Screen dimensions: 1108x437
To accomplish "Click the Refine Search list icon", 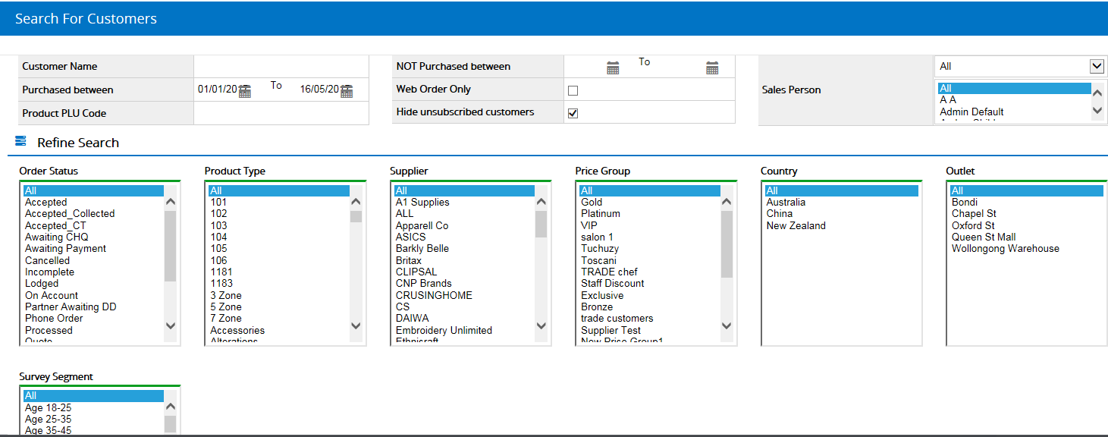I will point(20,141).
